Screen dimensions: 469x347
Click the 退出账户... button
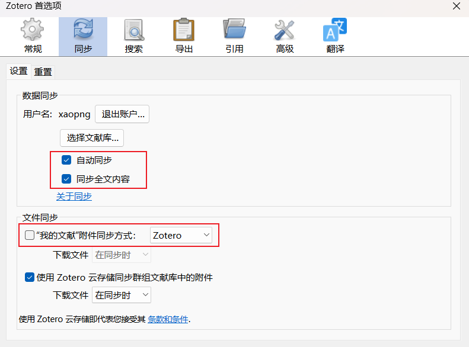[122, 114]
